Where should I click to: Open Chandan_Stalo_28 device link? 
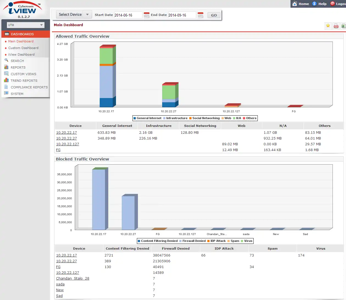73,279
